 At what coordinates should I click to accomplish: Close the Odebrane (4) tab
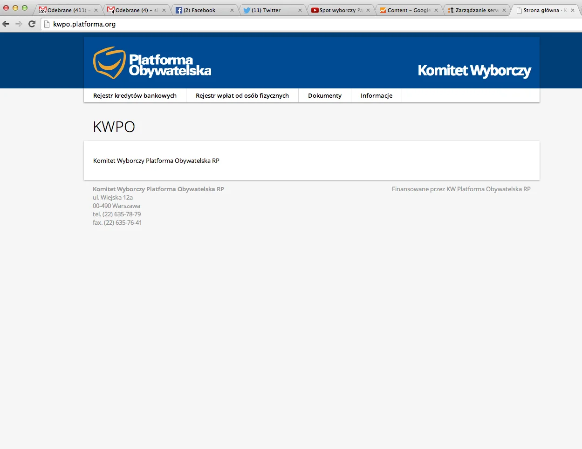(x=164, y=10)
